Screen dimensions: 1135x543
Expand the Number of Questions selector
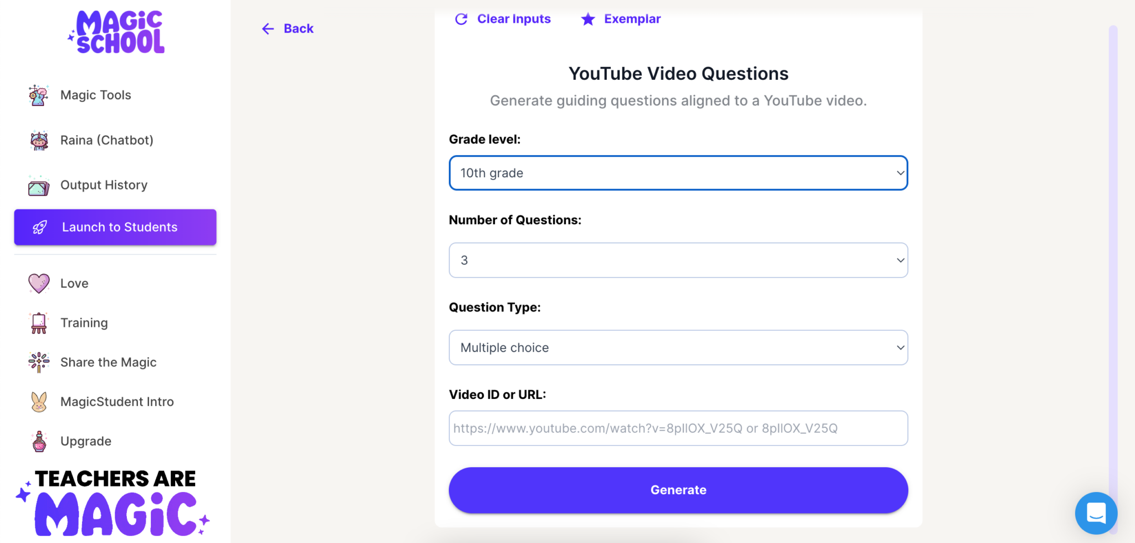pyautogui.click(x=677, y=260)
